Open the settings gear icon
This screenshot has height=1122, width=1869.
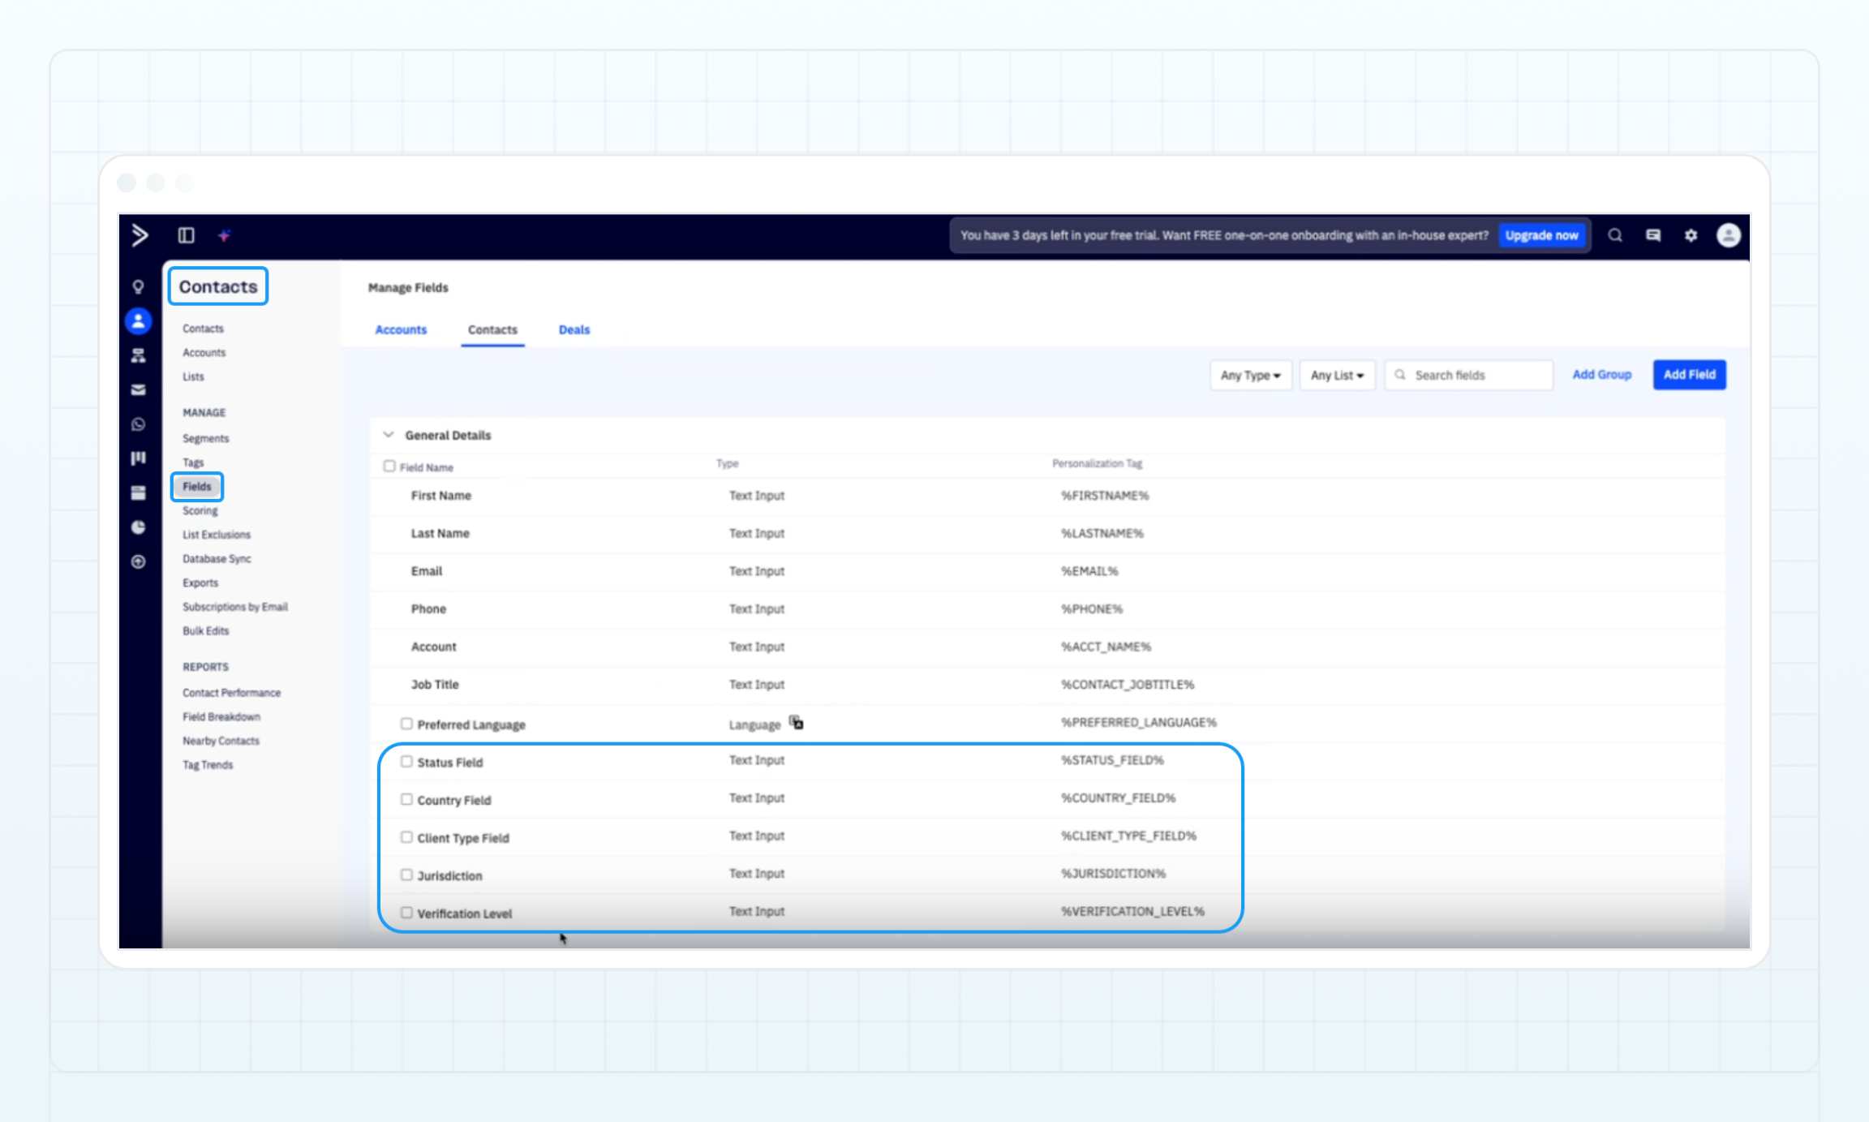1691,235
